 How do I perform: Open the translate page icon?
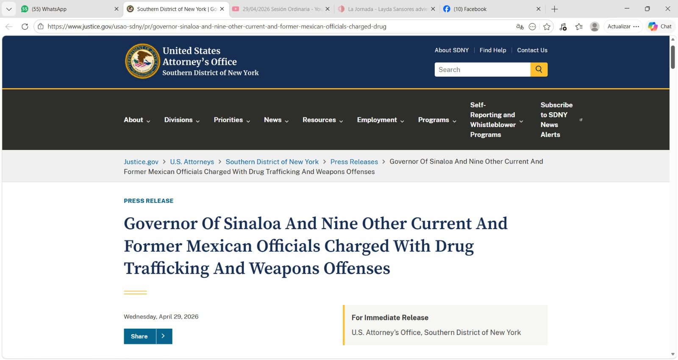pos(520,26)
